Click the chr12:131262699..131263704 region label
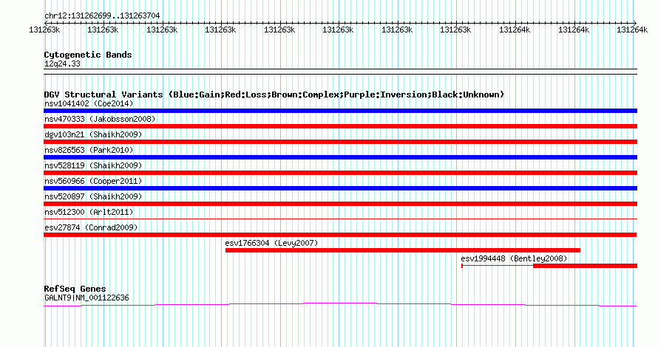Image resolution: width=658 pixels, height=347 pixels. pos(102,16)
